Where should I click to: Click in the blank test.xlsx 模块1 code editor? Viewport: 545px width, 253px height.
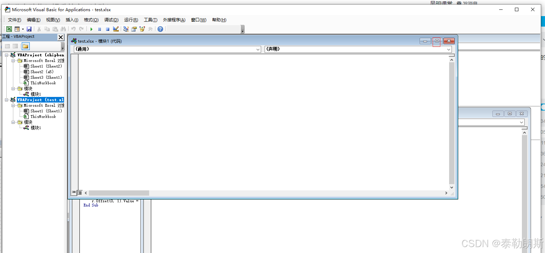[x=264, y=122]
